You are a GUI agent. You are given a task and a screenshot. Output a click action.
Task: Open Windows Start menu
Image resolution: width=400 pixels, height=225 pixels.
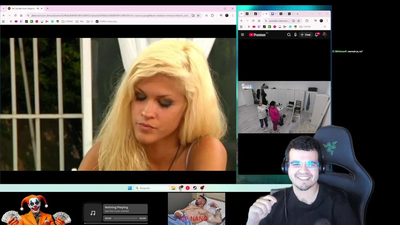point(130,188)
